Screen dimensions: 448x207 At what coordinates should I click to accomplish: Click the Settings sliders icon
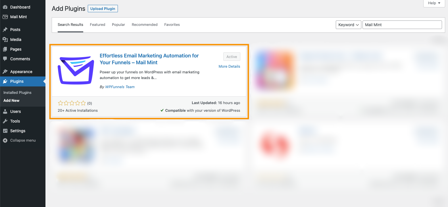tap(5, 131)
